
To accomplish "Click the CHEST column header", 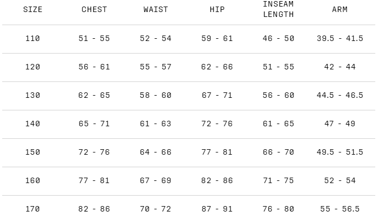I will pos(94,9).
